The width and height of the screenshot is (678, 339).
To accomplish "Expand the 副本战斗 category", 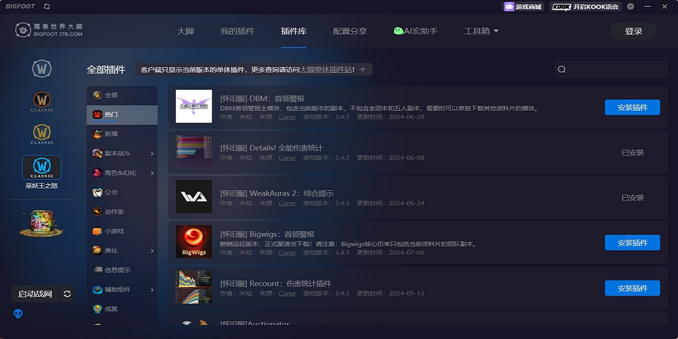I will tap(152, 154).
